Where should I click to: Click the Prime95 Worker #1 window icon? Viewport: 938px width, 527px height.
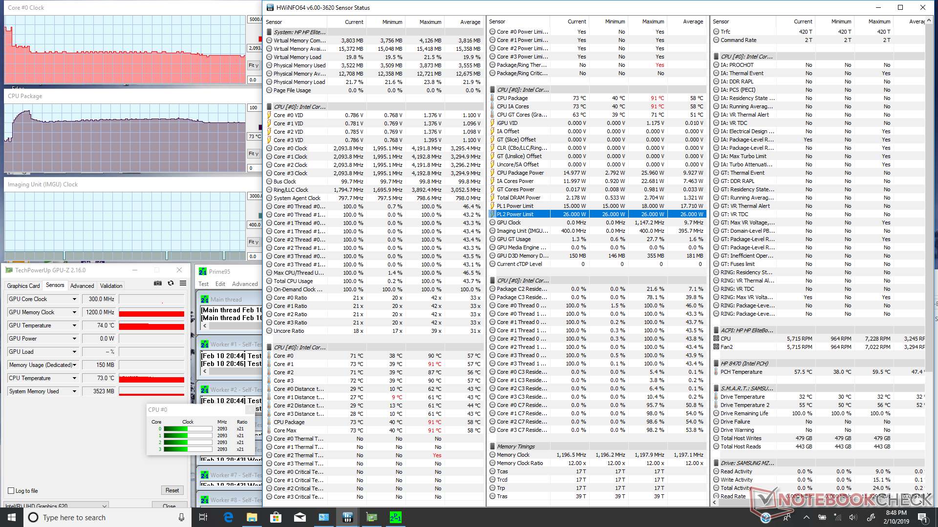click(x=205, y=344)
